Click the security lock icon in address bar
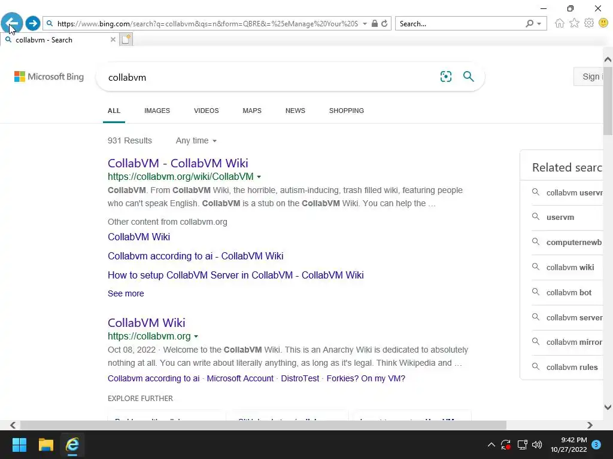The width and height of the screenshot is (613, 459). [375, 23]
